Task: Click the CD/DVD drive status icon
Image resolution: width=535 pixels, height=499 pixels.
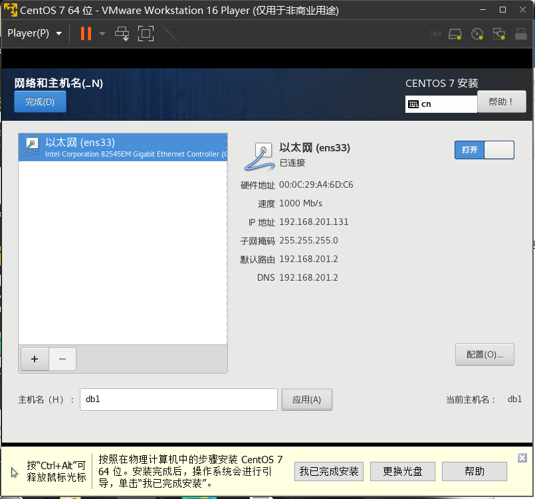Action: click(x=477, y=34)
